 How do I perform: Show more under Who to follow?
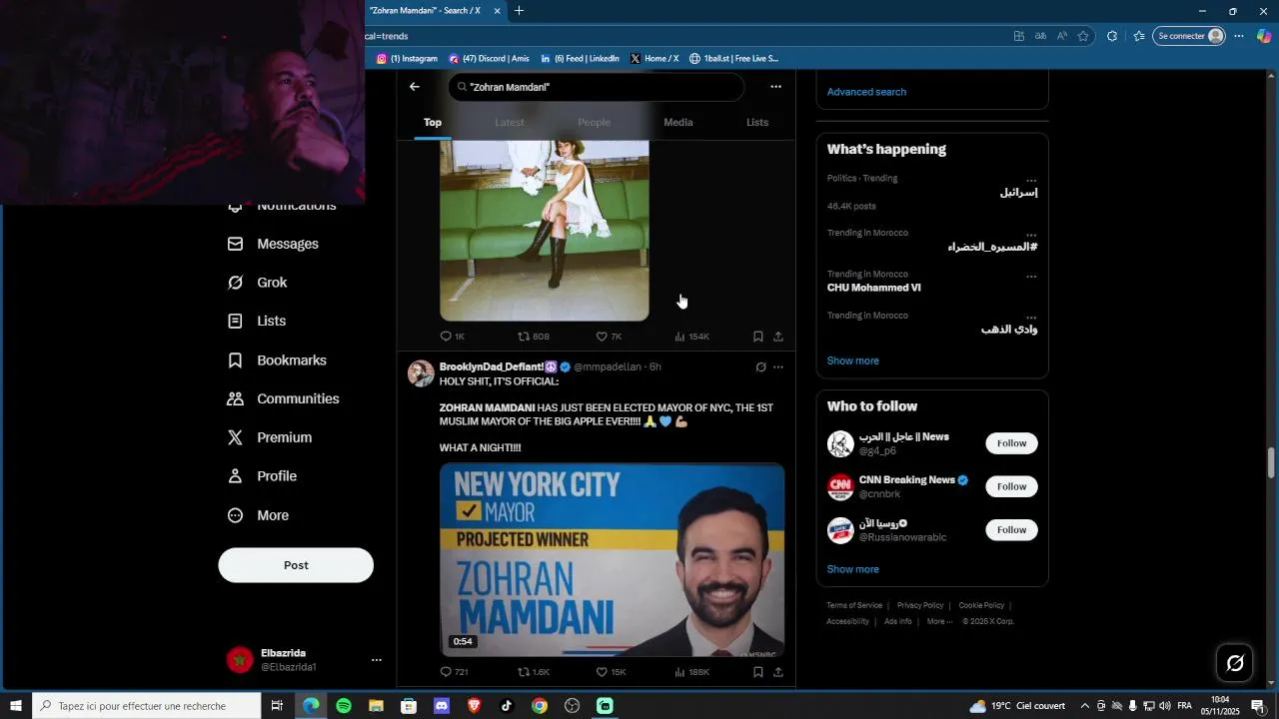(853, 569)
